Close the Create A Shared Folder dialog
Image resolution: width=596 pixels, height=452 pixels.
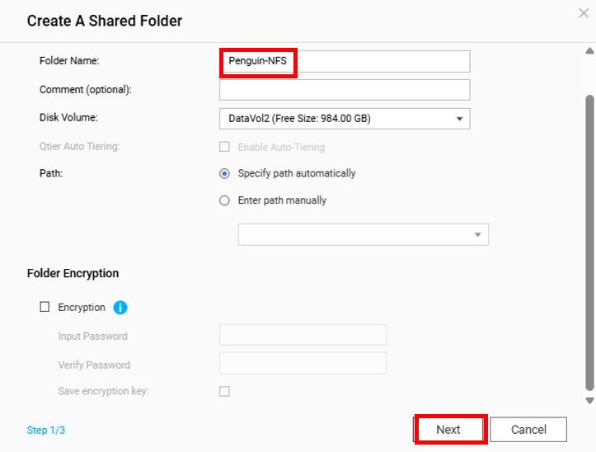[x=584, y=12]
